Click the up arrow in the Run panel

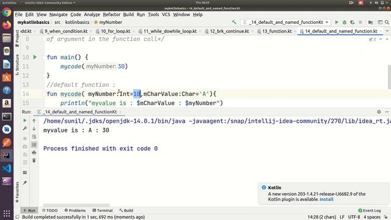(x=34, y=121)
